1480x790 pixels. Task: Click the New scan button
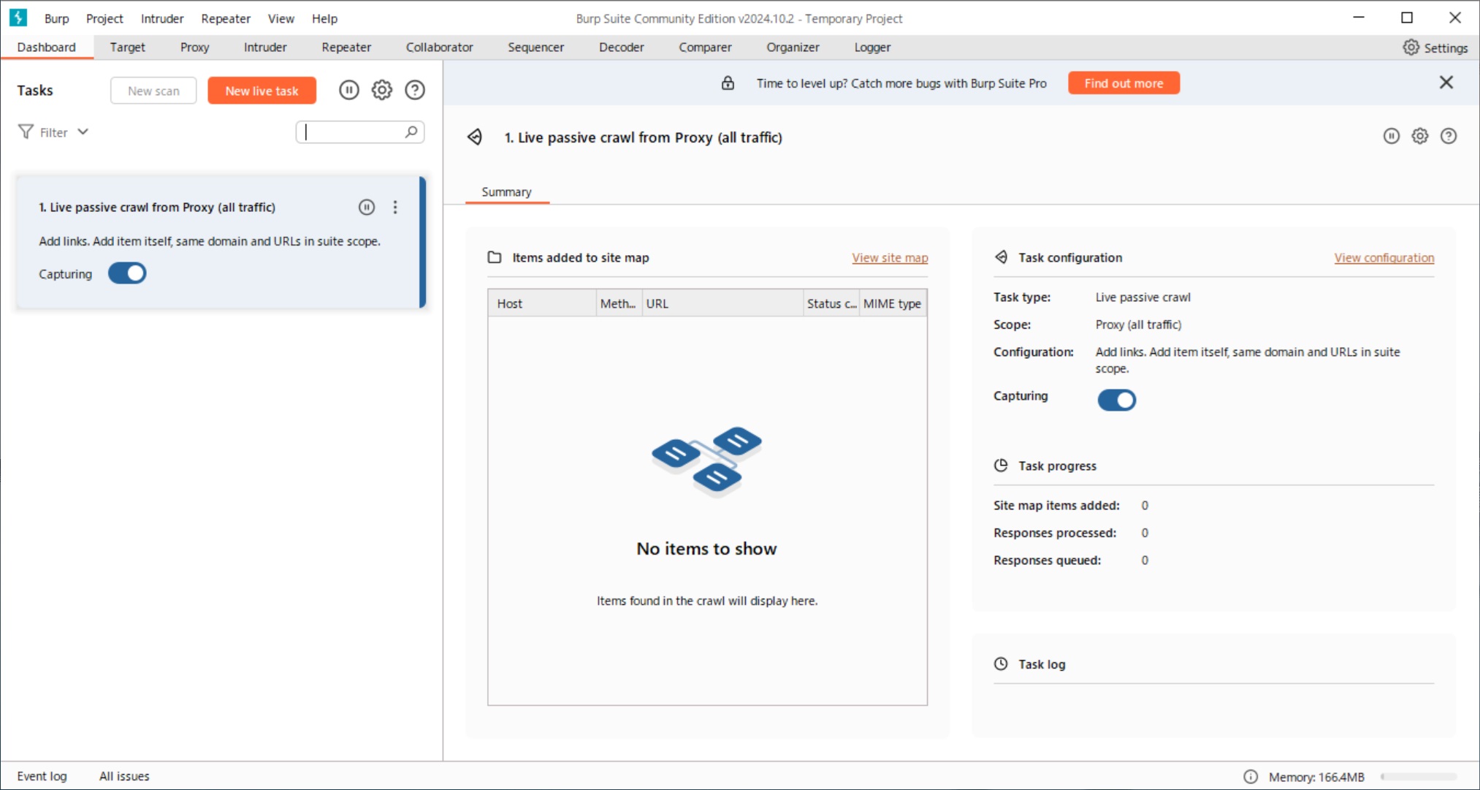pos(153,91)
